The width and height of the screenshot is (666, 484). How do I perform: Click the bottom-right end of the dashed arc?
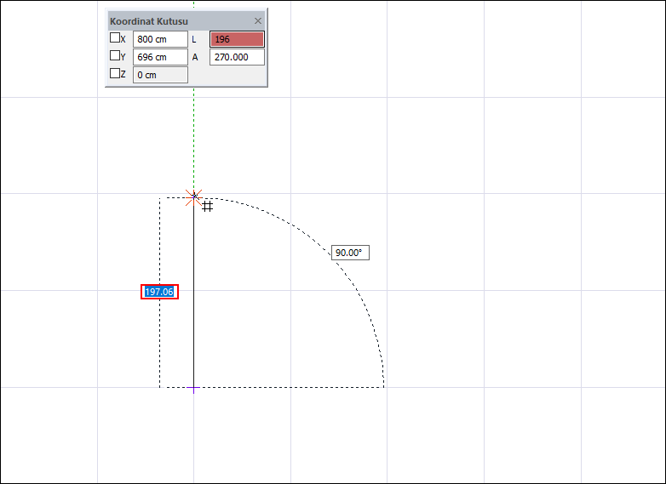coord(384,387)
